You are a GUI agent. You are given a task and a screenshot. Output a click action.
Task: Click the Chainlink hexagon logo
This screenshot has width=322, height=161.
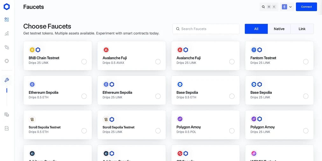(x=7, y=7)
